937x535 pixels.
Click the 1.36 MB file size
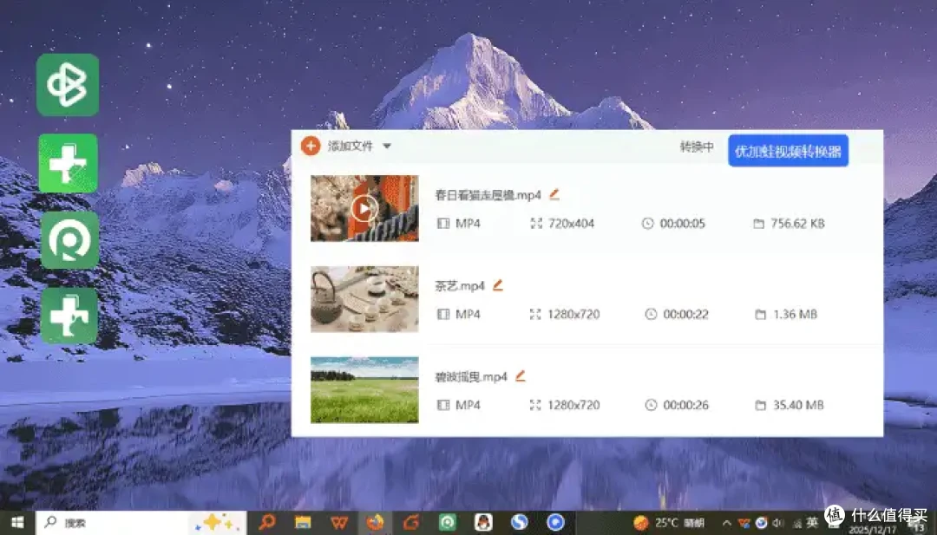(x=795, y=314)
